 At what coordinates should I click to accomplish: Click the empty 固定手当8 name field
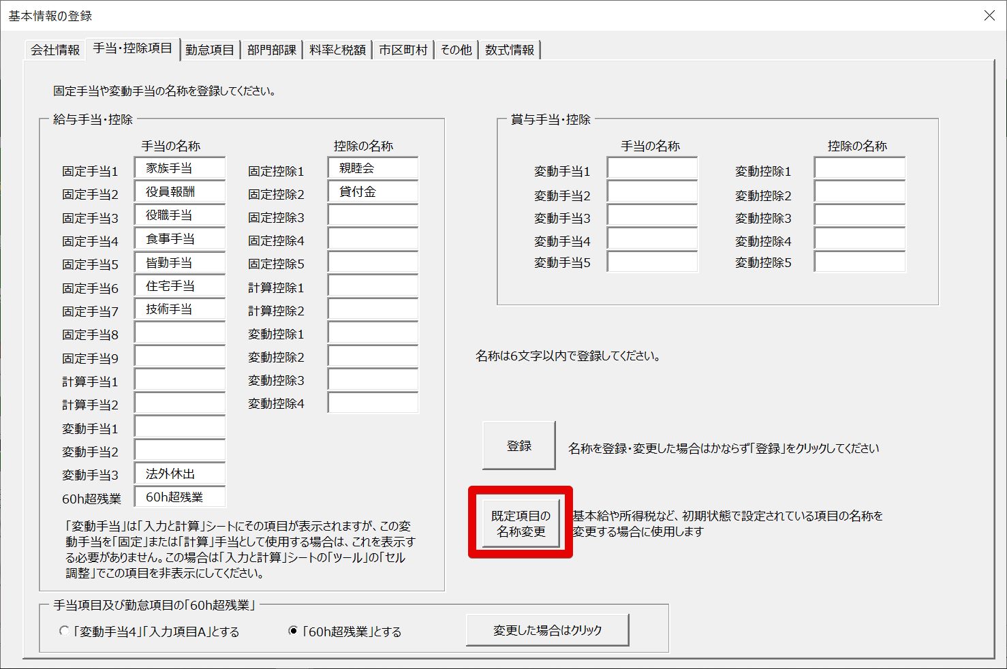(180, 333)
